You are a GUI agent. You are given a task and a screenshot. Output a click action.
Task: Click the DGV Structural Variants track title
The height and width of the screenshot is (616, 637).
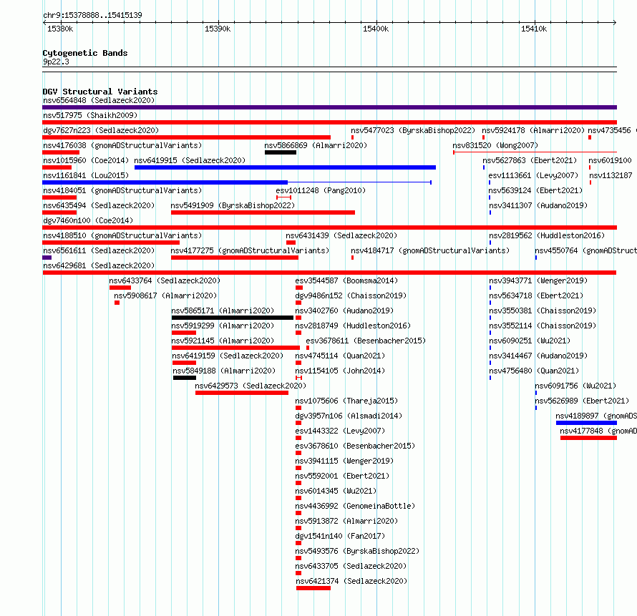pyautogui.click(x=100, y=92)
